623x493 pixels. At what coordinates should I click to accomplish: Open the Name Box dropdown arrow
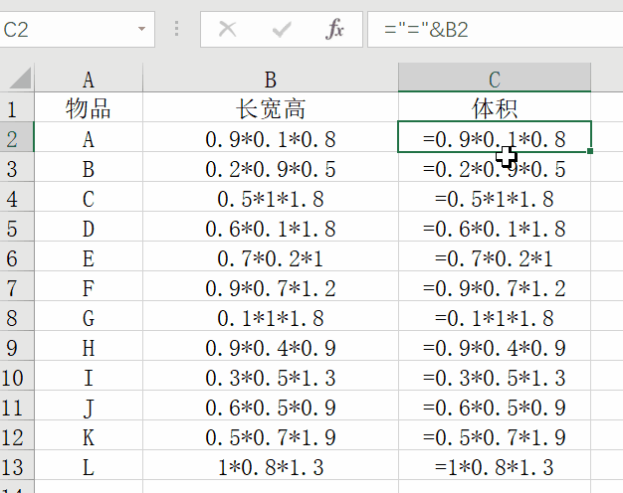(141, 29)
